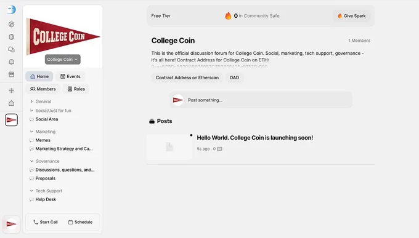Open Contract Address on Etherscan link
This screenshot has height=238, width=419.
click(187, 77)
